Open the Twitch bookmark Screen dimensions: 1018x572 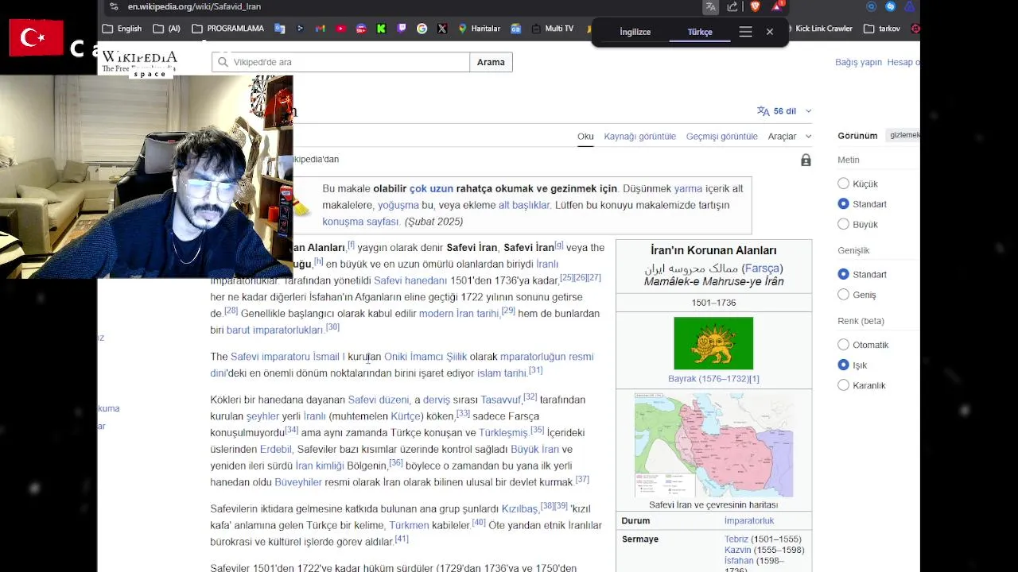[402, 29]
